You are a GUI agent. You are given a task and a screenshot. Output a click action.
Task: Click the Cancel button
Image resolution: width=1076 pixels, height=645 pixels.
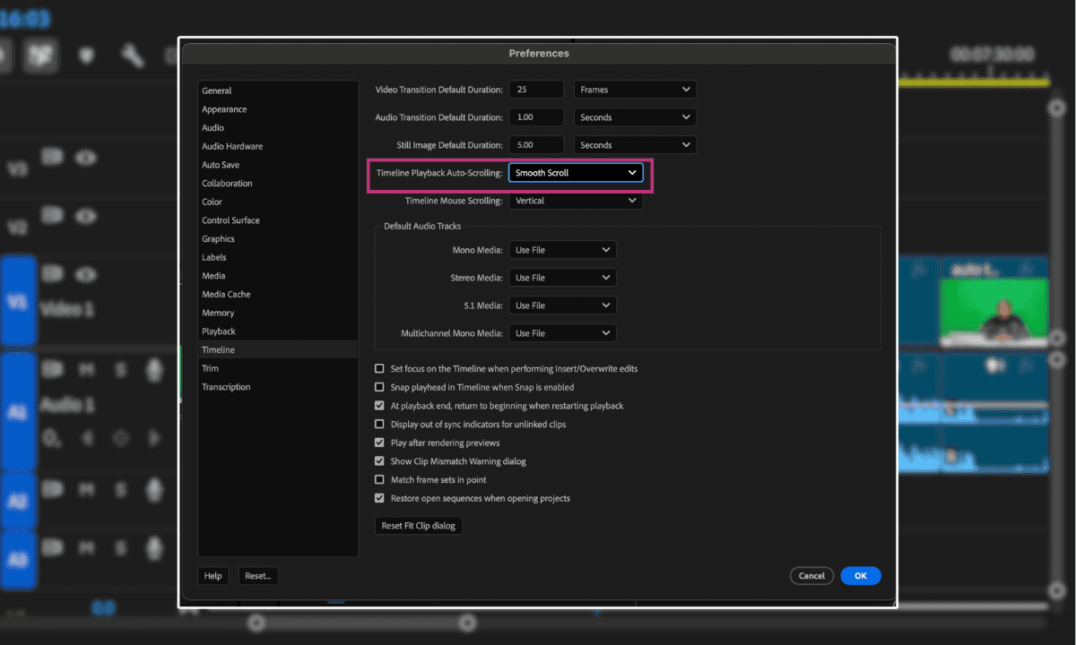click(811, 576)
